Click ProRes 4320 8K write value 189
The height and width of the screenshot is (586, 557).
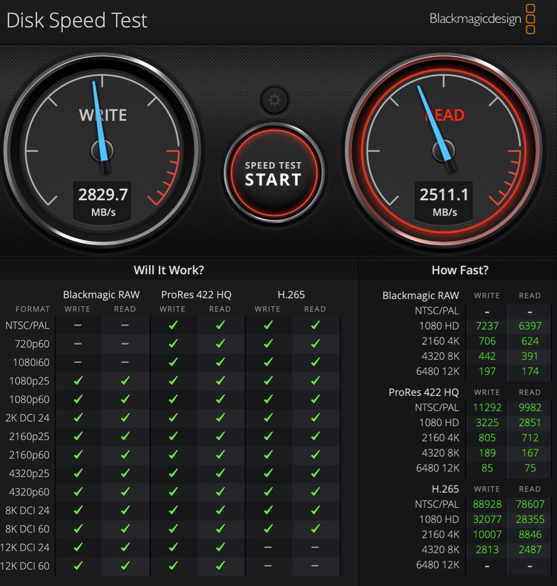pos(487,453)
